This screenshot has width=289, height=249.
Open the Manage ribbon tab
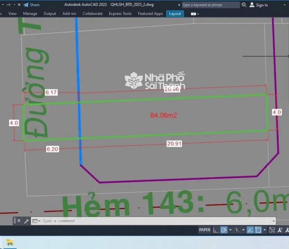pyautogui.click(x=30, y=14)
